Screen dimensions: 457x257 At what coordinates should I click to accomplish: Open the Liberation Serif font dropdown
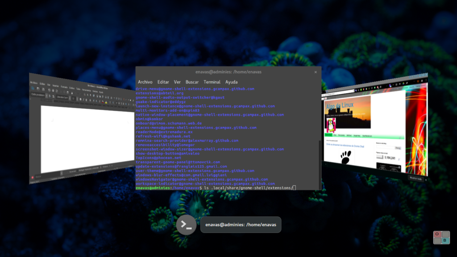pos(70,98)
